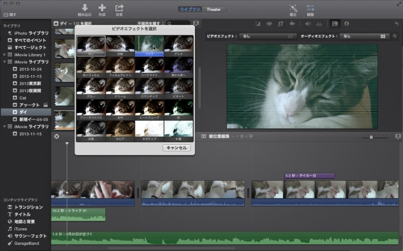Toggle the 隠す sidebar hide button
This screenshot has width=403, height=251.
coord(10,15)
